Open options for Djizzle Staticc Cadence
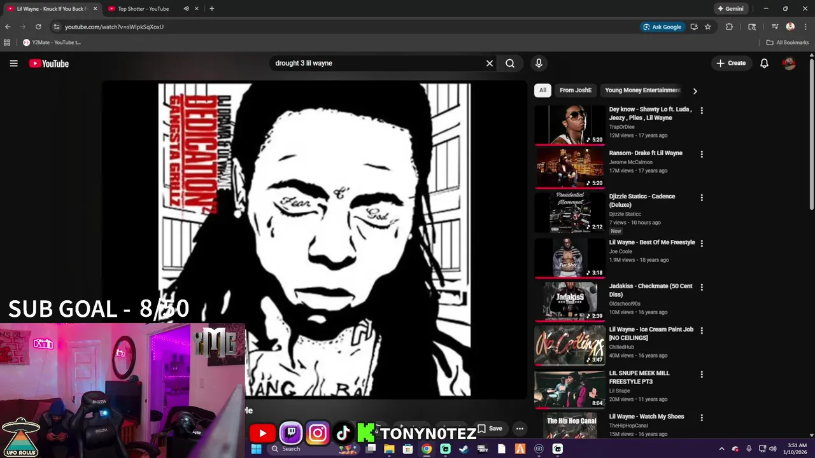This screenshot has width=815, height=458. 702,198
